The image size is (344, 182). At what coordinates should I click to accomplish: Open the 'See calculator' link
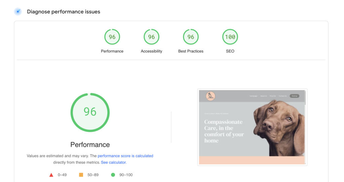tap(113, 162)
